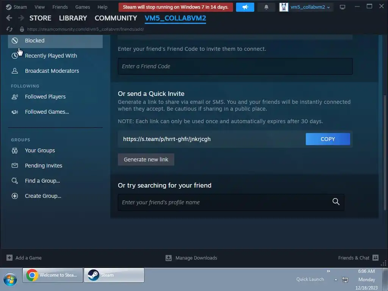Open the announcements megaphone button
The width and height of the screenshot is (388, 291).
245,7
